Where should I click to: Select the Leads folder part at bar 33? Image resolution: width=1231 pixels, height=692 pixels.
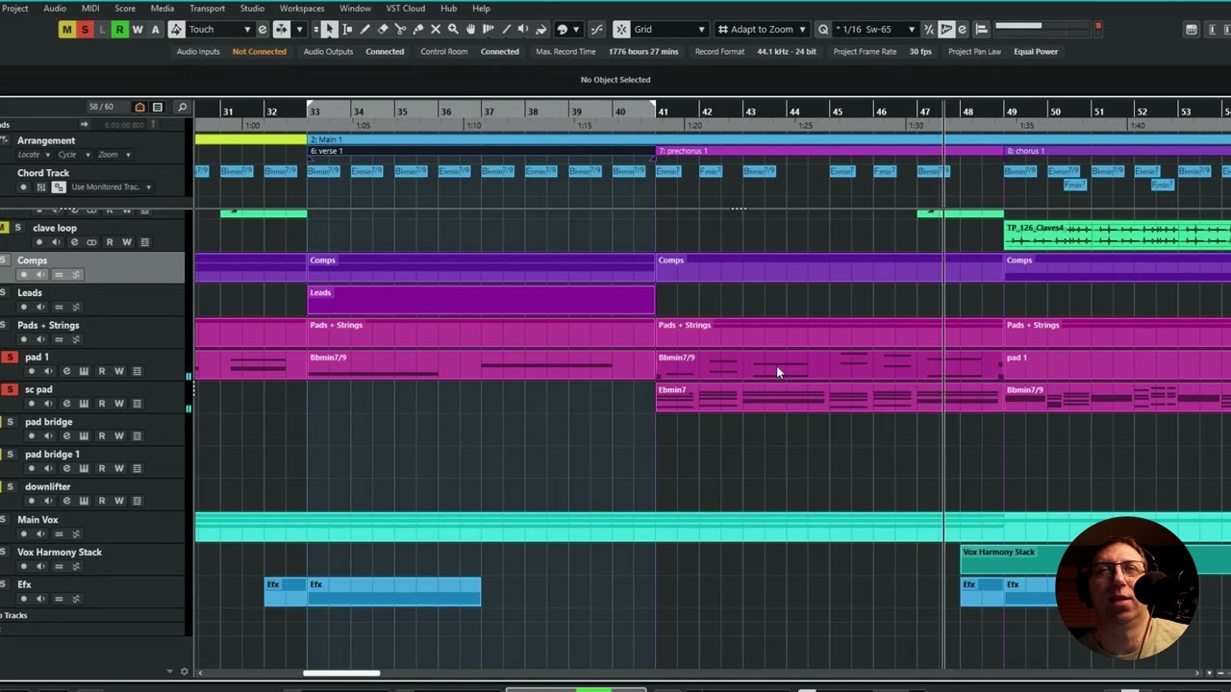click(481, 300)
